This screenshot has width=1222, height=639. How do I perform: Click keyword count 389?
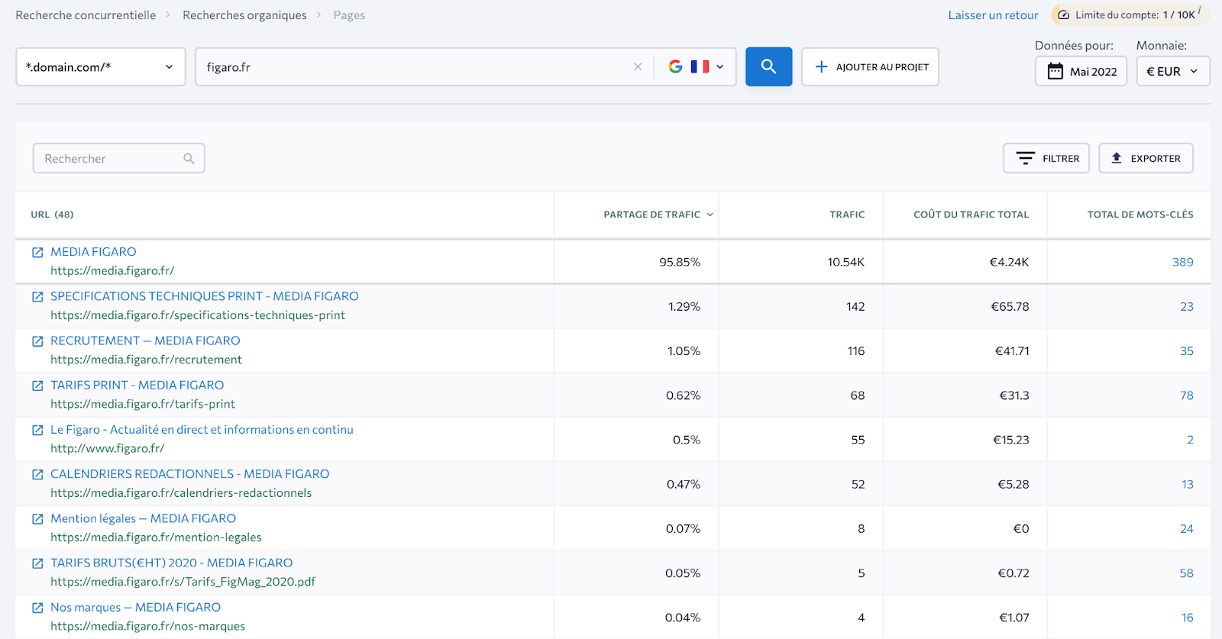click(x=1182, y=262)
